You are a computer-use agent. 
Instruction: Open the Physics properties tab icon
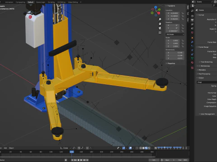click(192, 50)
